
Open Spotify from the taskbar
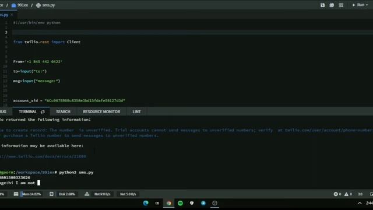click(180, 203)
